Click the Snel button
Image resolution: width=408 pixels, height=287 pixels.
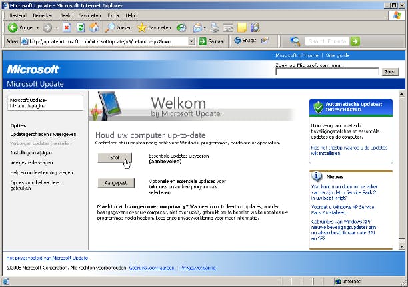coord(115,158)
